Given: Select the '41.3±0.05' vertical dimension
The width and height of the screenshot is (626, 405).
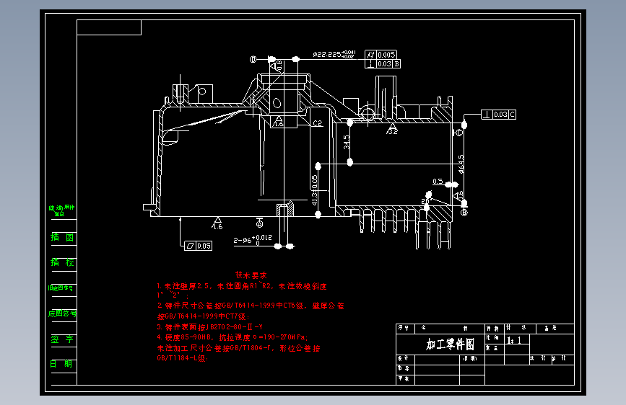Looking at the screenshot, I should pyautogui.click(x=315, y=190).
